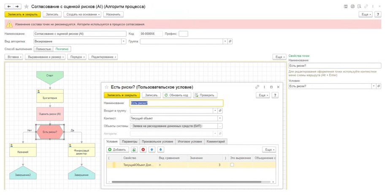Click the favorite star next to the algorithm title
The height and width of the screenshot is (196, 390).
point(27,7)
